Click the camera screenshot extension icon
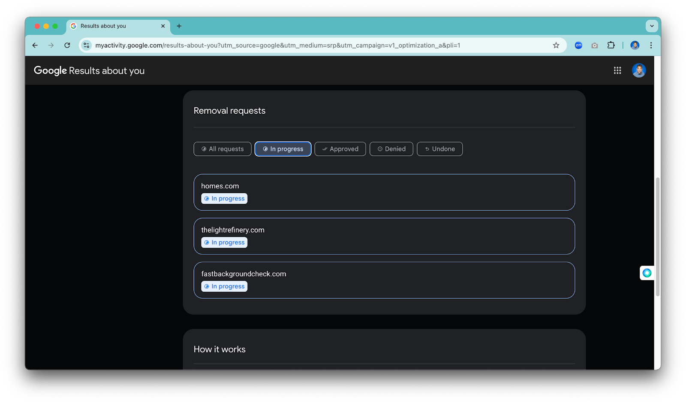686x403 pixels. point(595,45)
